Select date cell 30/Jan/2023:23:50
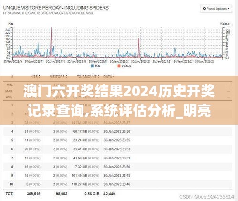Screen dimensions: 238x201 tap(117, 167)
